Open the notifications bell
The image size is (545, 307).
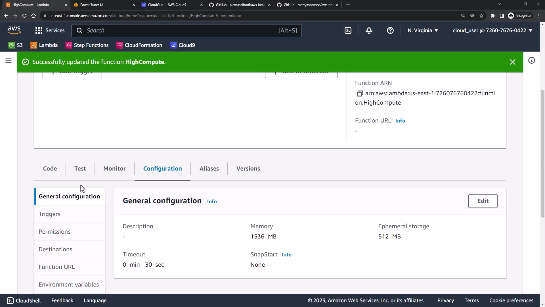tap(369, 30)
